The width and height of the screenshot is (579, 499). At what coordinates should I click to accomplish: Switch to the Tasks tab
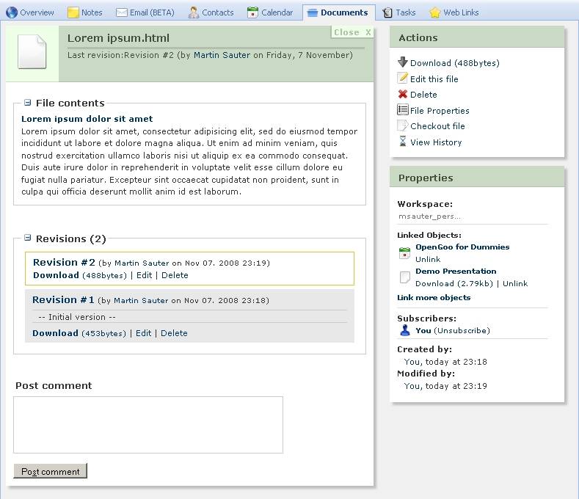398,12
